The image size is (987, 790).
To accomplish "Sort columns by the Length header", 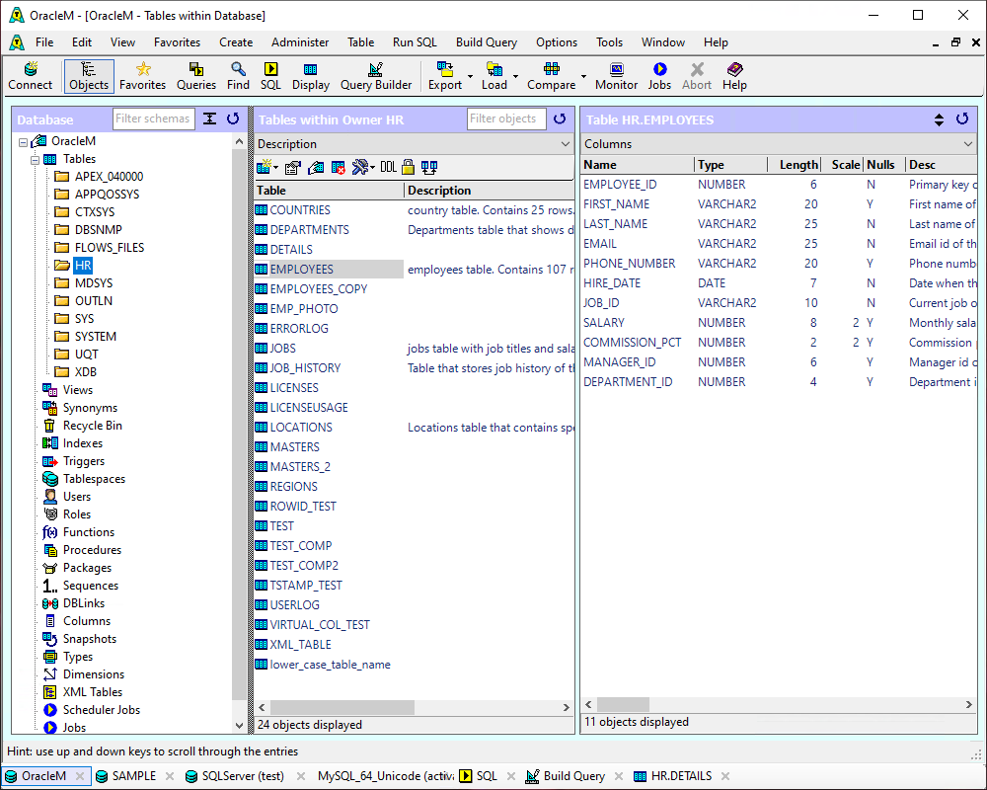I will pyautogui.click(x=795, y=165).
